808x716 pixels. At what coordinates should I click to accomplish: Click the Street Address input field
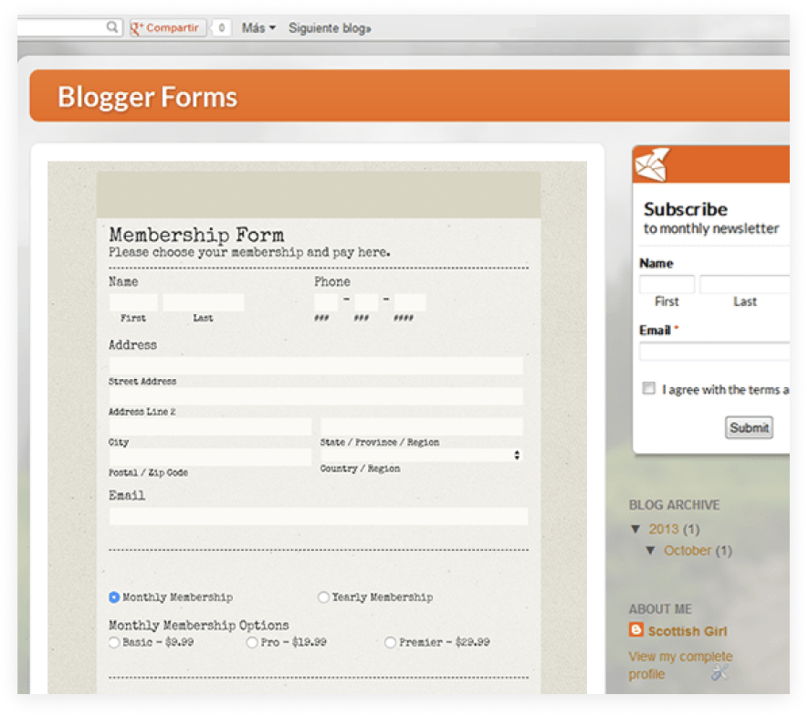pyautogui.click(x=316, y=366)
